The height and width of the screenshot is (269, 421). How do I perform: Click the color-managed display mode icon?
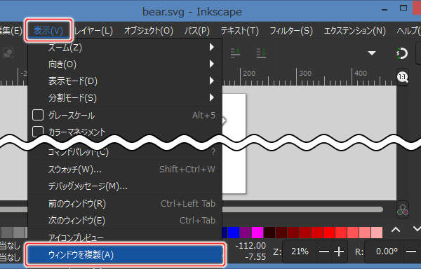click(x=403, y=209)
